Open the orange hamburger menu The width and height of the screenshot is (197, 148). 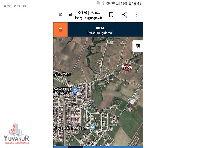(x=60, y=30)
